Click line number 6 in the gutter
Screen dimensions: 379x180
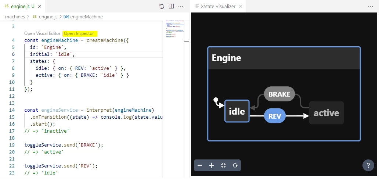point(13,54)
